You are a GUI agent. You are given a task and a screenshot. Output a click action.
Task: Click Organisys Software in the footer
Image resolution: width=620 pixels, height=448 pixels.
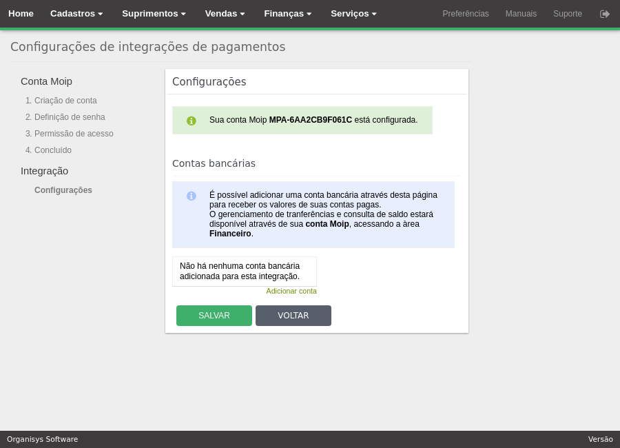coord(42,439)
